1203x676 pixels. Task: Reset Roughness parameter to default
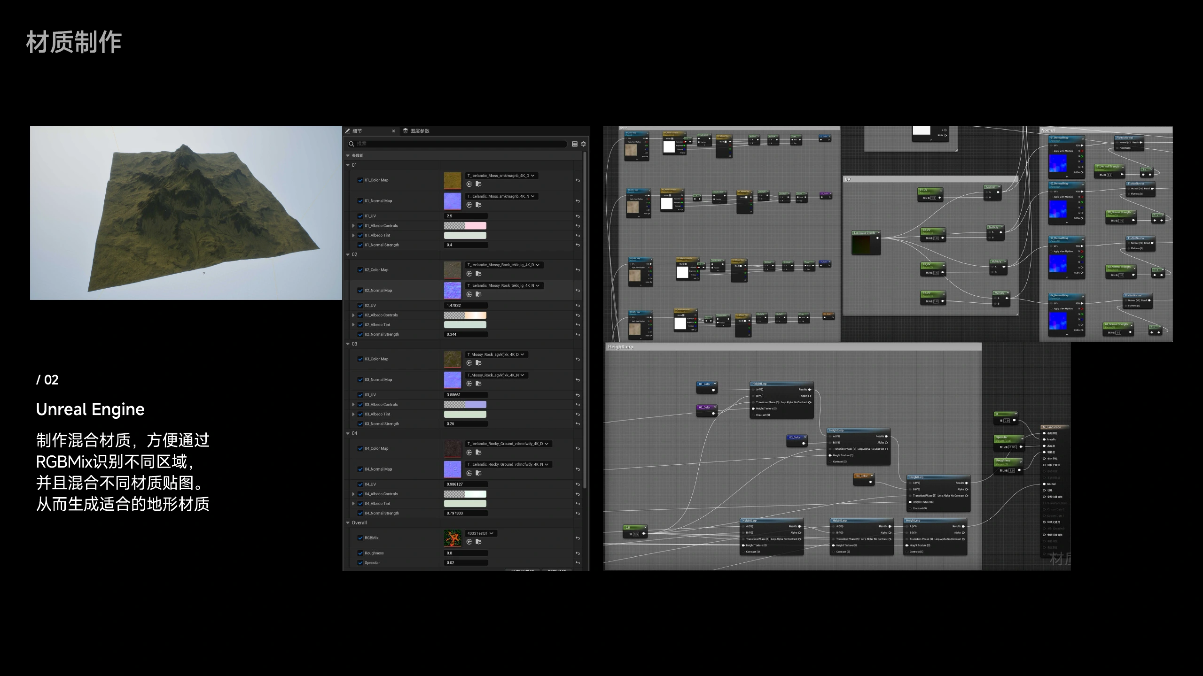point(578,553)
